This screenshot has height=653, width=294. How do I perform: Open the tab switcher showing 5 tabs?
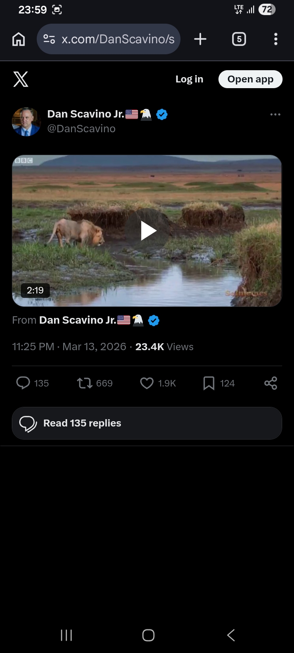coord(239,39)
